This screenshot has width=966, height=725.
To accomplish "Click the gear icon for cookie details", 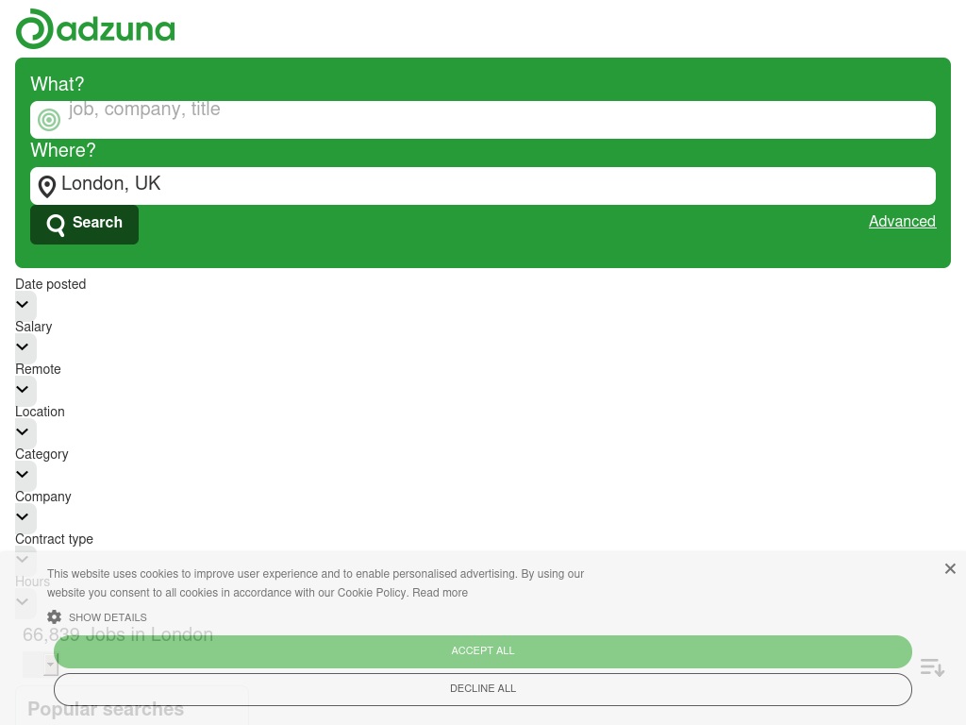I will pyautogui.click(x=55, y=617).
